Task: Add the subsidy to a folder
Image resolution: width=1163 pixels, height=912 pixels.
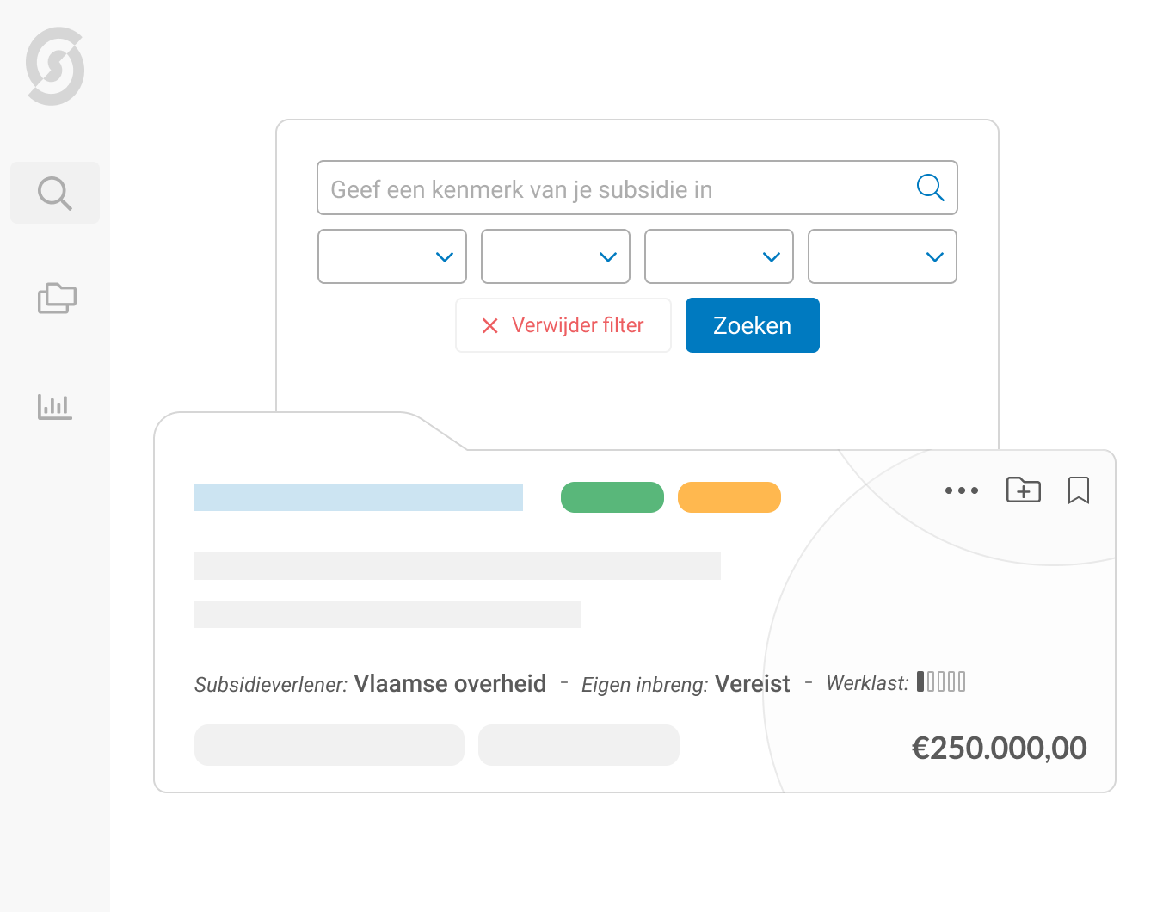Action: coord(1023,490)
